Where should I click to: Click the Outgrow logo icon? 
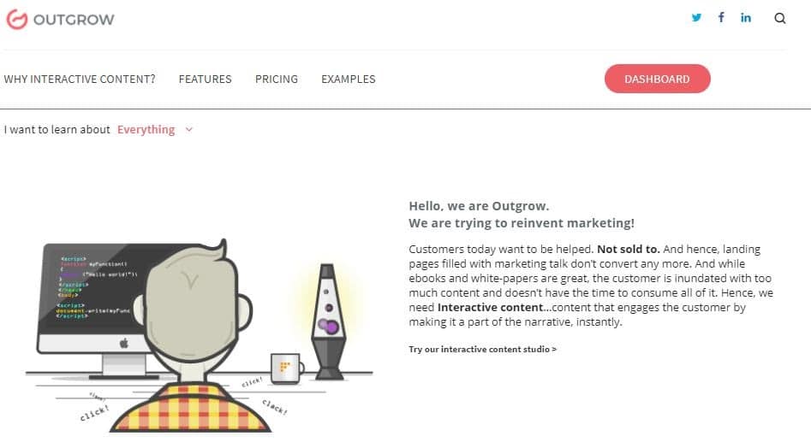coord(16,19)
